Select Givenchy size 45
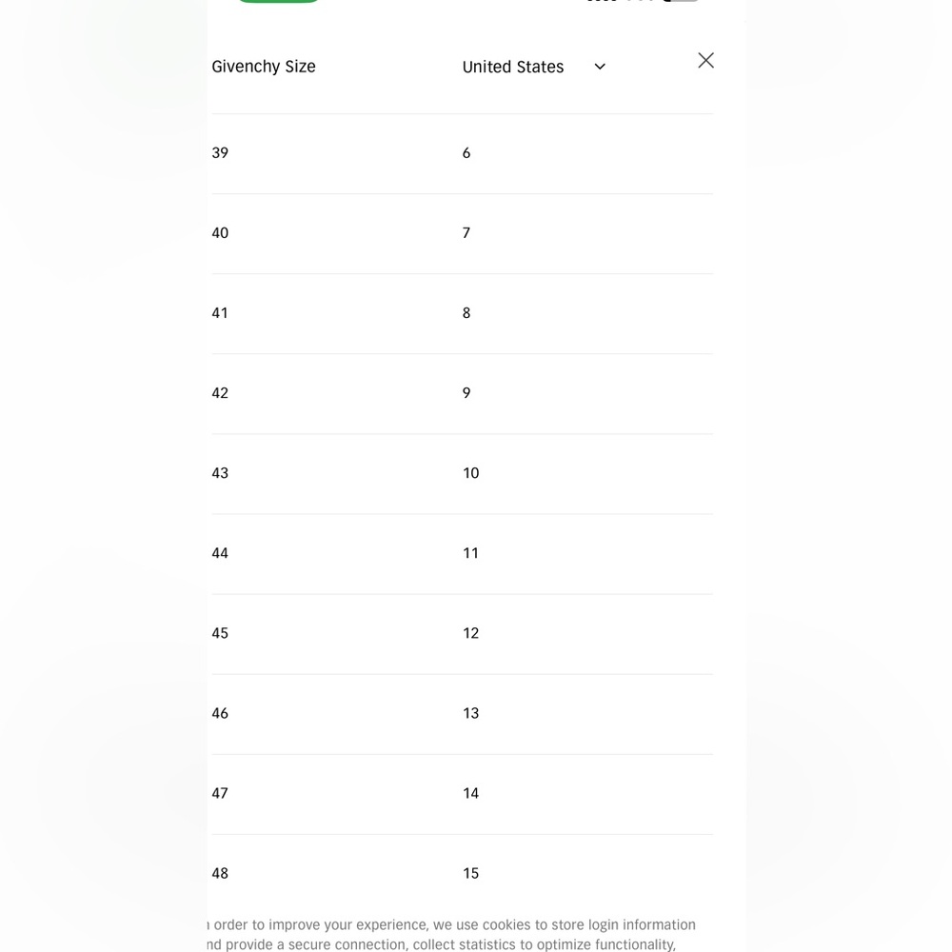This screenshot has height=952, width=952. tap(220, 633)
